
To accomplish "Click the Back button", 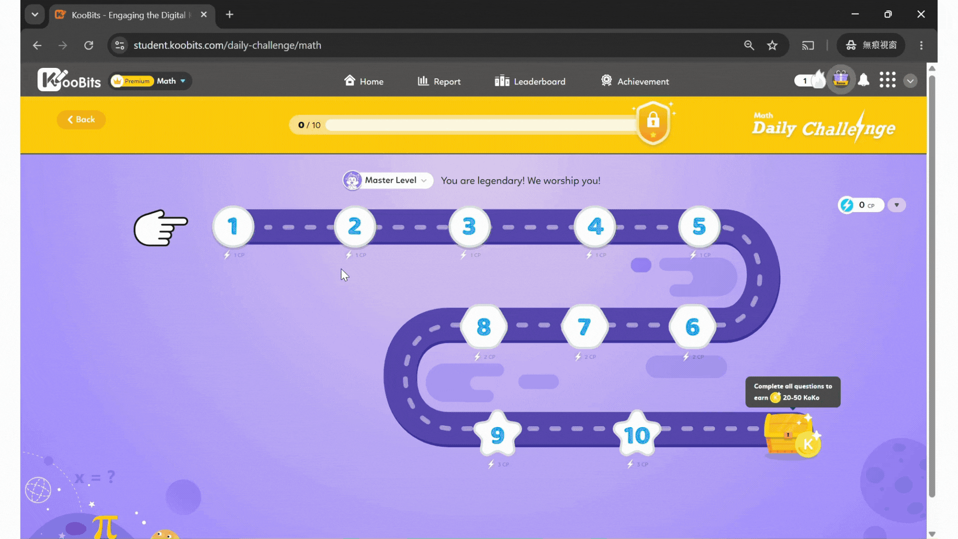I will [x=81, y=120].
